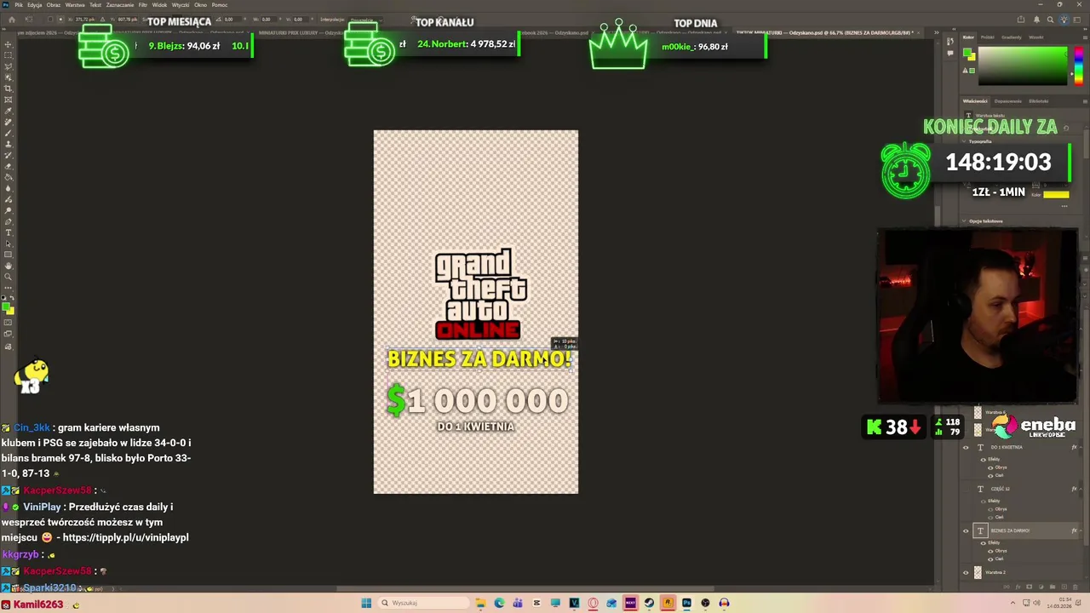Click the Windows search box Wyszukaj
The height and width of the screenshot is (613, 1090).
point(423,603)
